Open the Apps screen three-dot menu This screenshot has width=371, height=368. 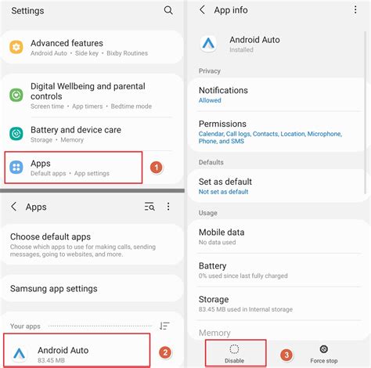(x=168, y=207)
